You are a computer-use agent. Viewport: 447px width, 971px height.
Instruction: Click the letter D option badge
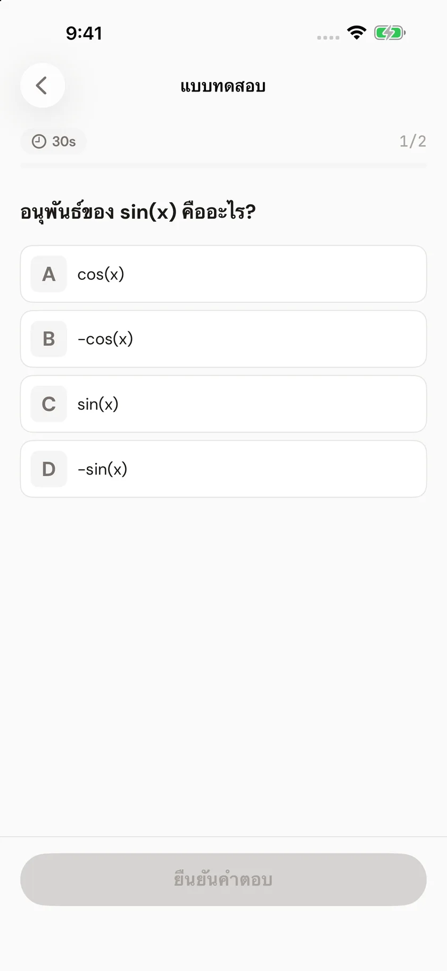click(x=49, y=469)
